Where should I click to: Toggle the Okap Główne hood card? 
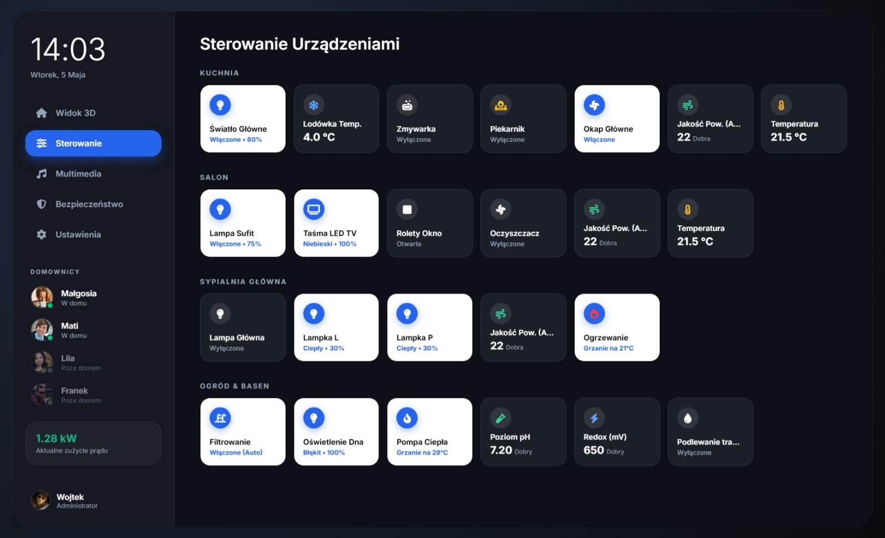(x=617, y=118)
